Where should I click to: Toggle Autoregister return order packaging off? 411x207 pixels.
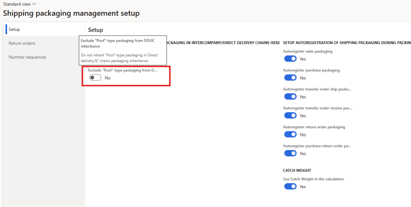290,134
